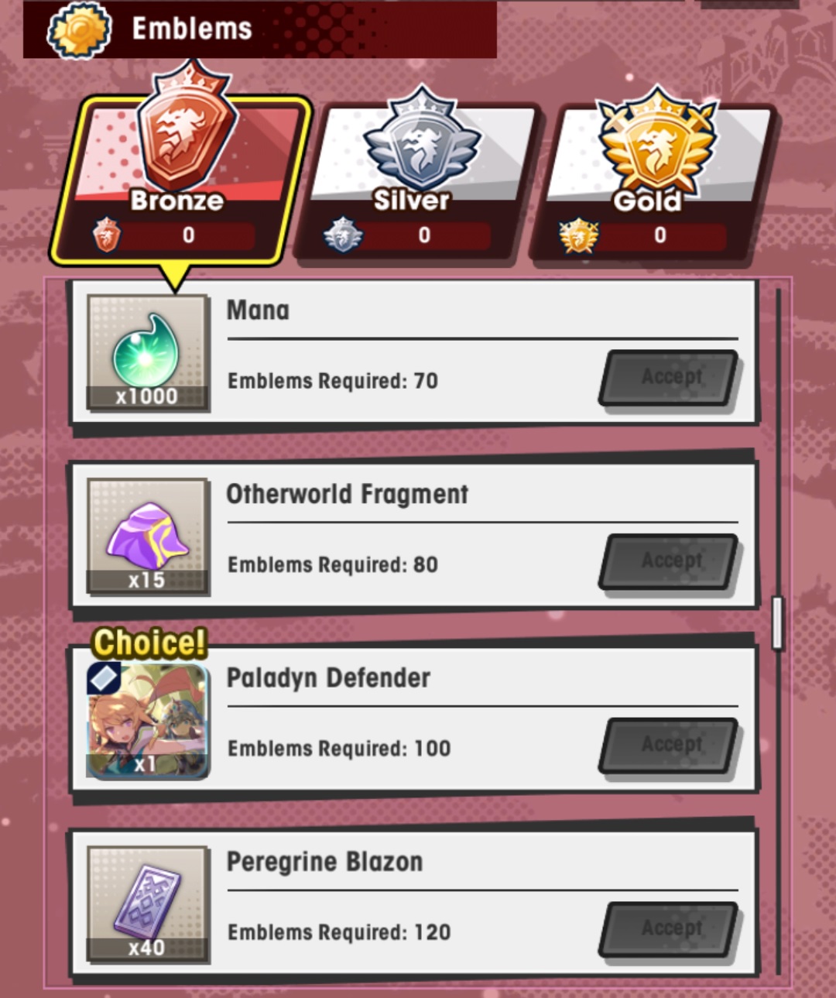Tap the Peregrine Blazon x40 icon
The width and height of the screenshot is (836, 998).
coord(147,904)
